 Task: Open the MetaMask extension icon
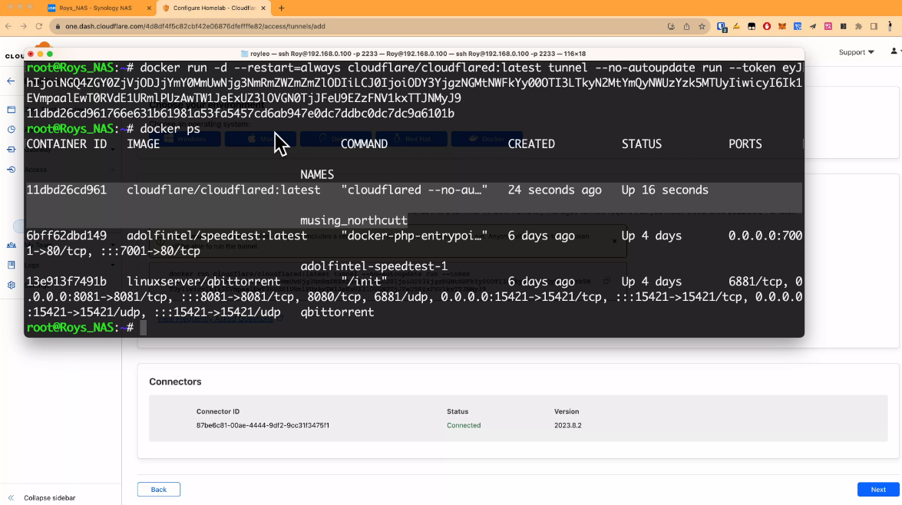click(784, 25)
